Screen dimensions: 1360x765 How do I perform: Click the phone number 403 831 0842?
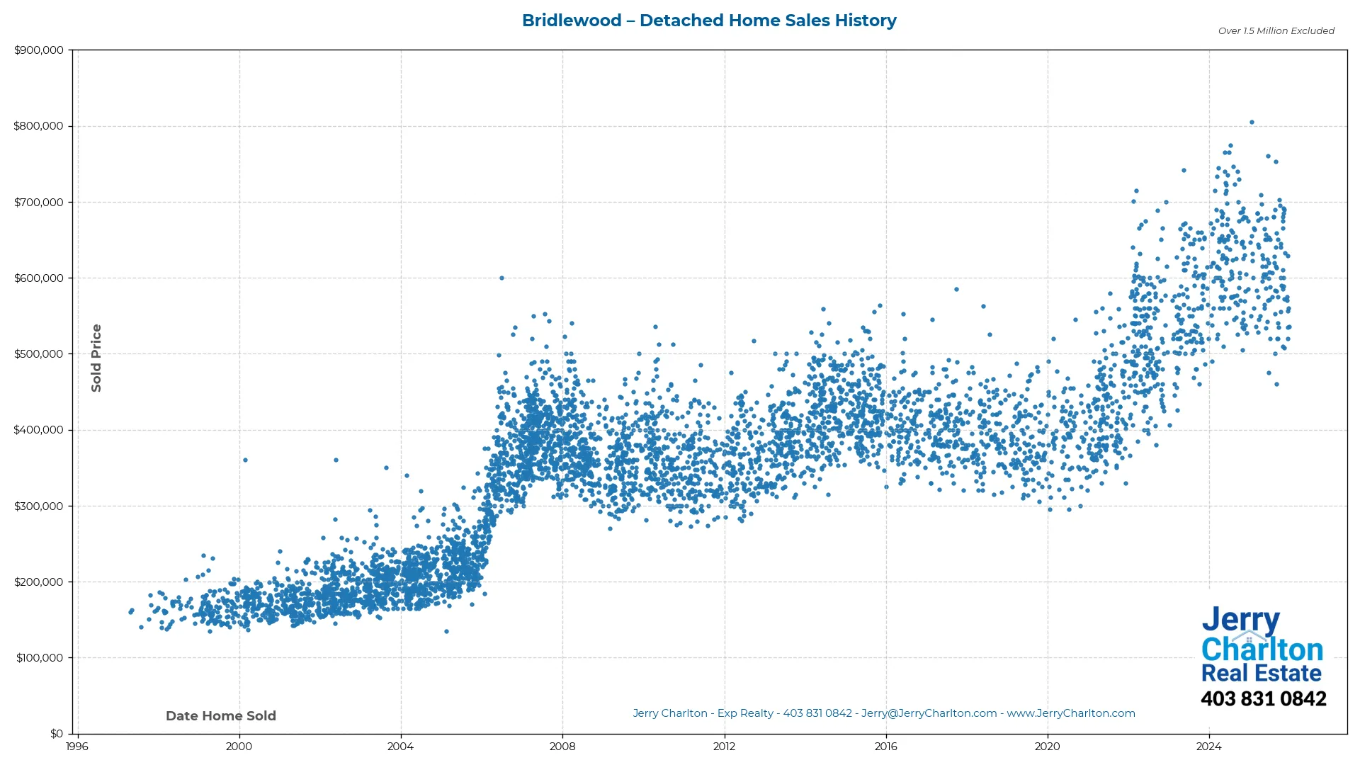[1265, 698]
